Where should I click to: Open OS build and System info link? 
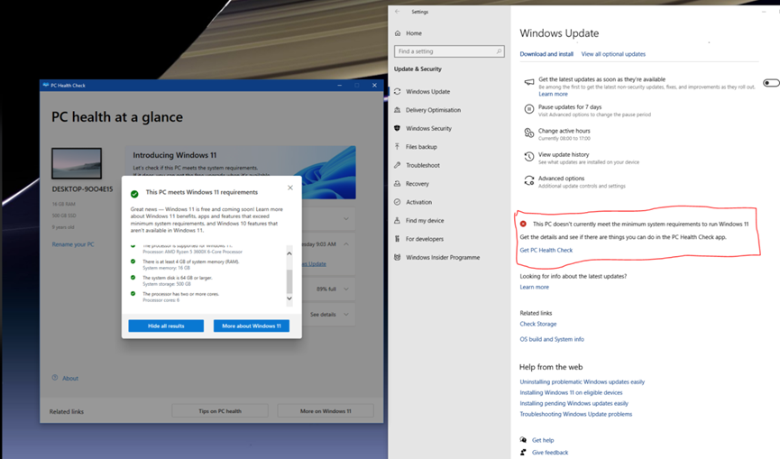point(552,339)
